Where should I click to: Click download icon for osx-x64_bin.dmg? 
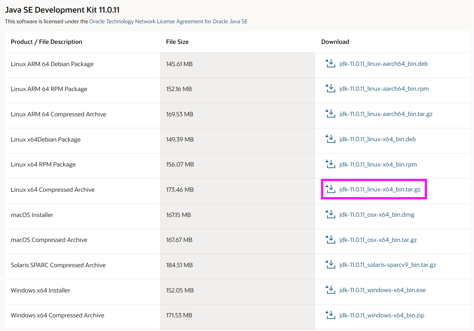click(330, 214)
